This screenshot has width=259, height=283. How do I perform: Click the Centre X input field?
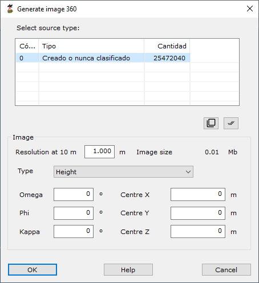[198, 194]
